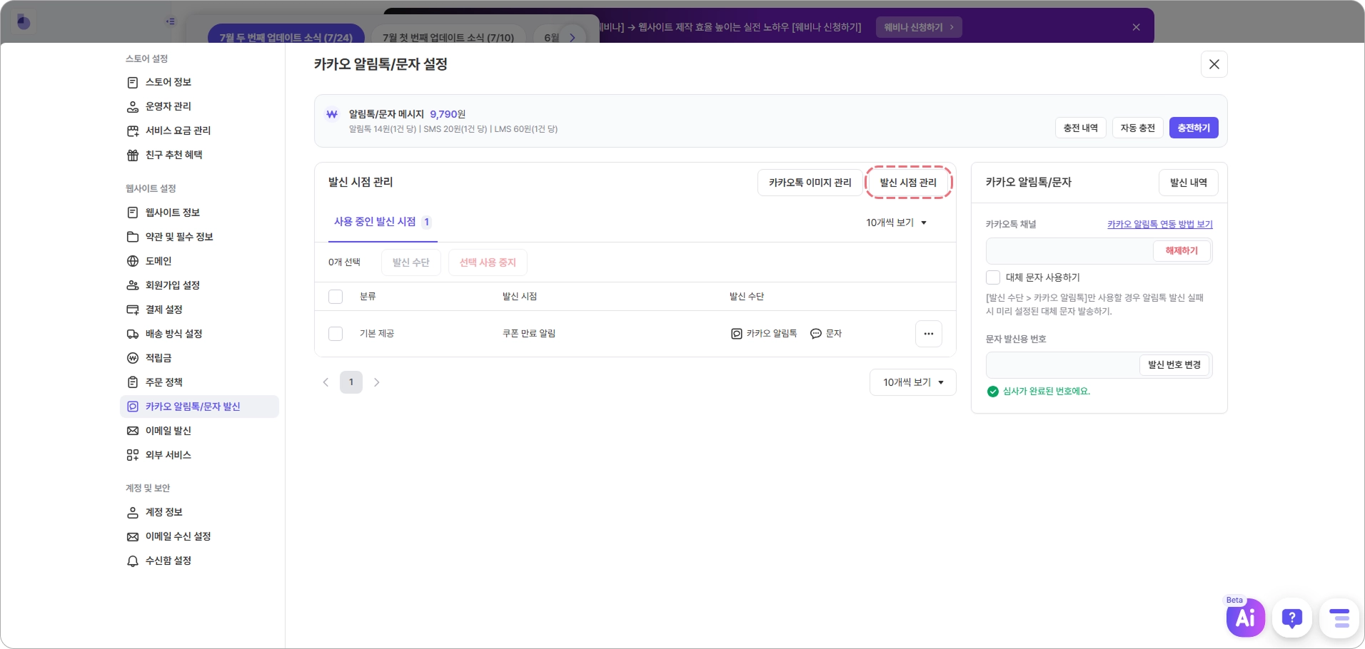Select all rows with the header checkbox
1365x649 pixels.
point(336,297)
